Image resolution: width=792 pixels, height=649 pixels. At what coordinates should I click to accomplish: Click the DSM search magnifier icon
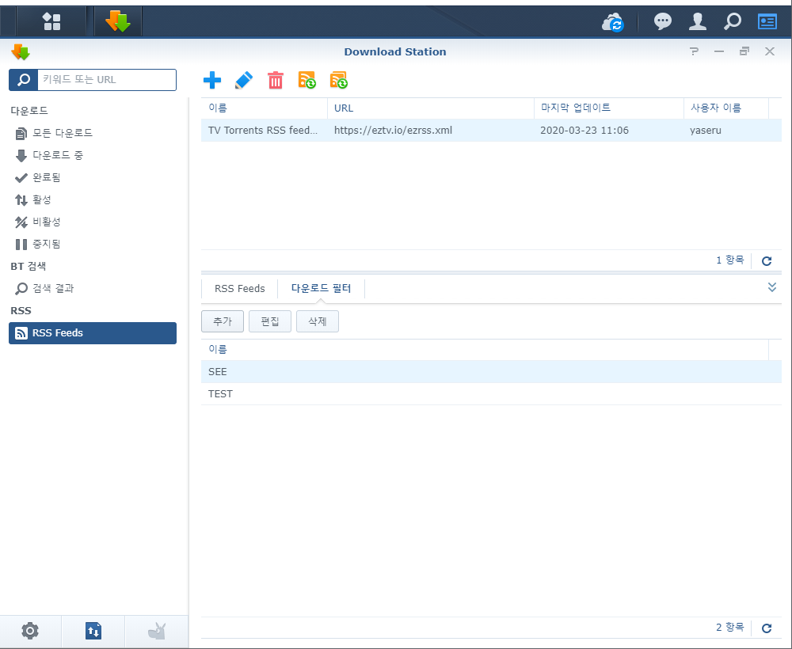coord(733,21)
